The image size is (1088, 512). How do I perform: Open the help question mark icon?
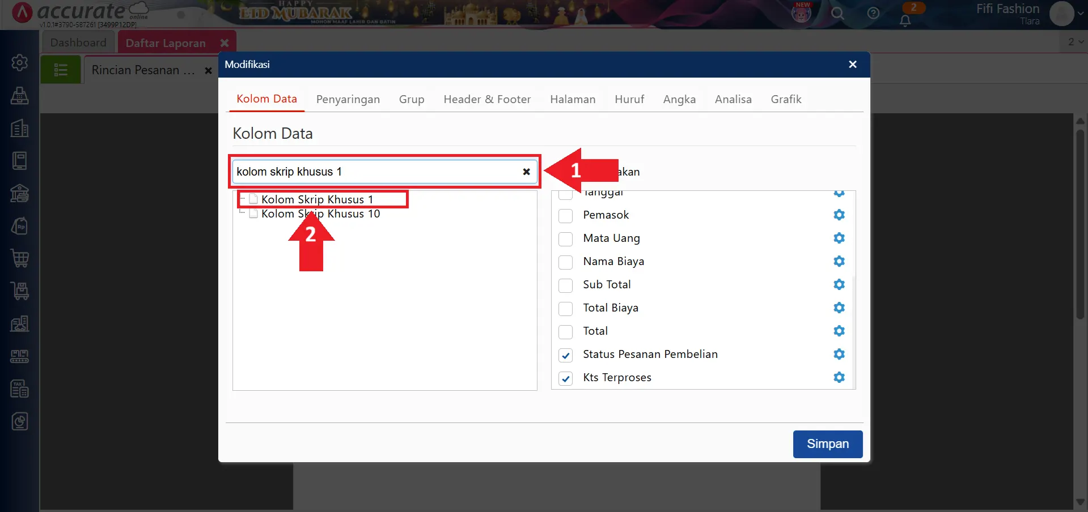(873, 13)
